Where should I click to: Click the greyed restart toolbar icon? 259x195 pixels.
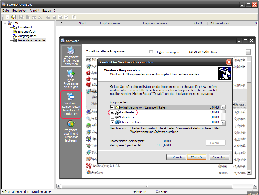[60, 17]
